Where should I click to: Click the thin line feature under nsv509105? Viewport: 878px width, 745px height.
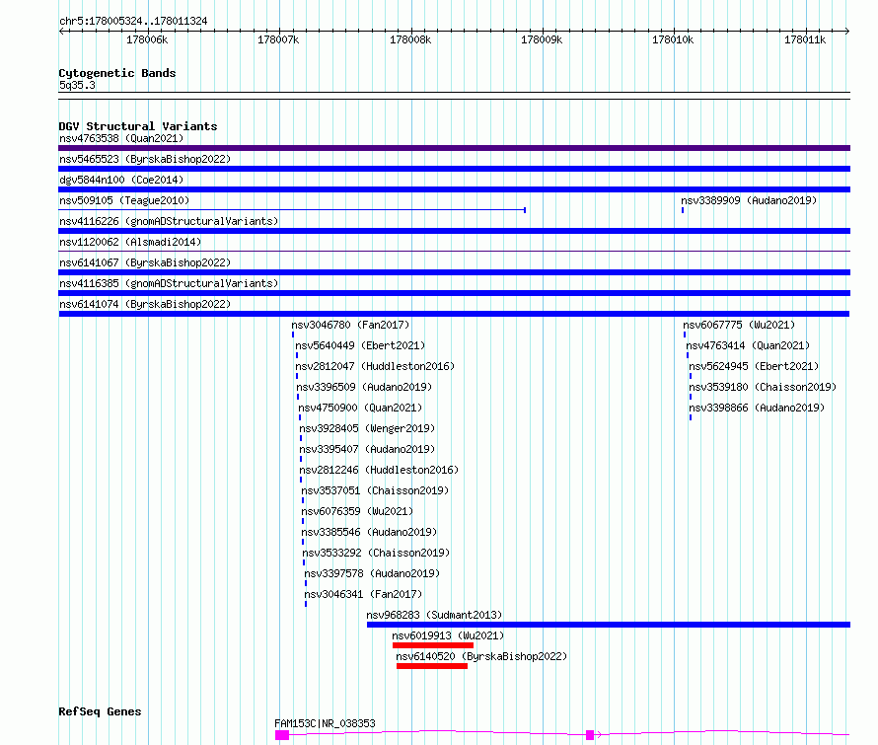pyautogui.click(x=292, y=210)
